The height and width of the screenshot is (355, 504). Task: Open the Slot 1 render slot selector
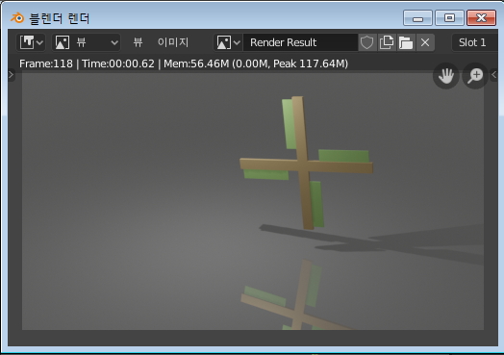(x=475, y=42)
